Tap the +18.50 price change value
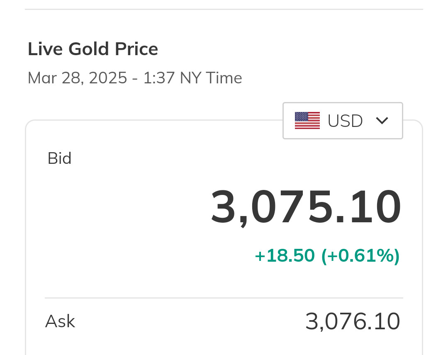The image size is (448, 355). point(285,255)
